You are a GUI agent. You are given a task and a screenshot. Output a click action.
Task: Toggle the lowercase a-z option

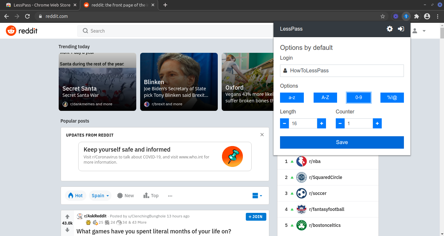click(292, 97)
